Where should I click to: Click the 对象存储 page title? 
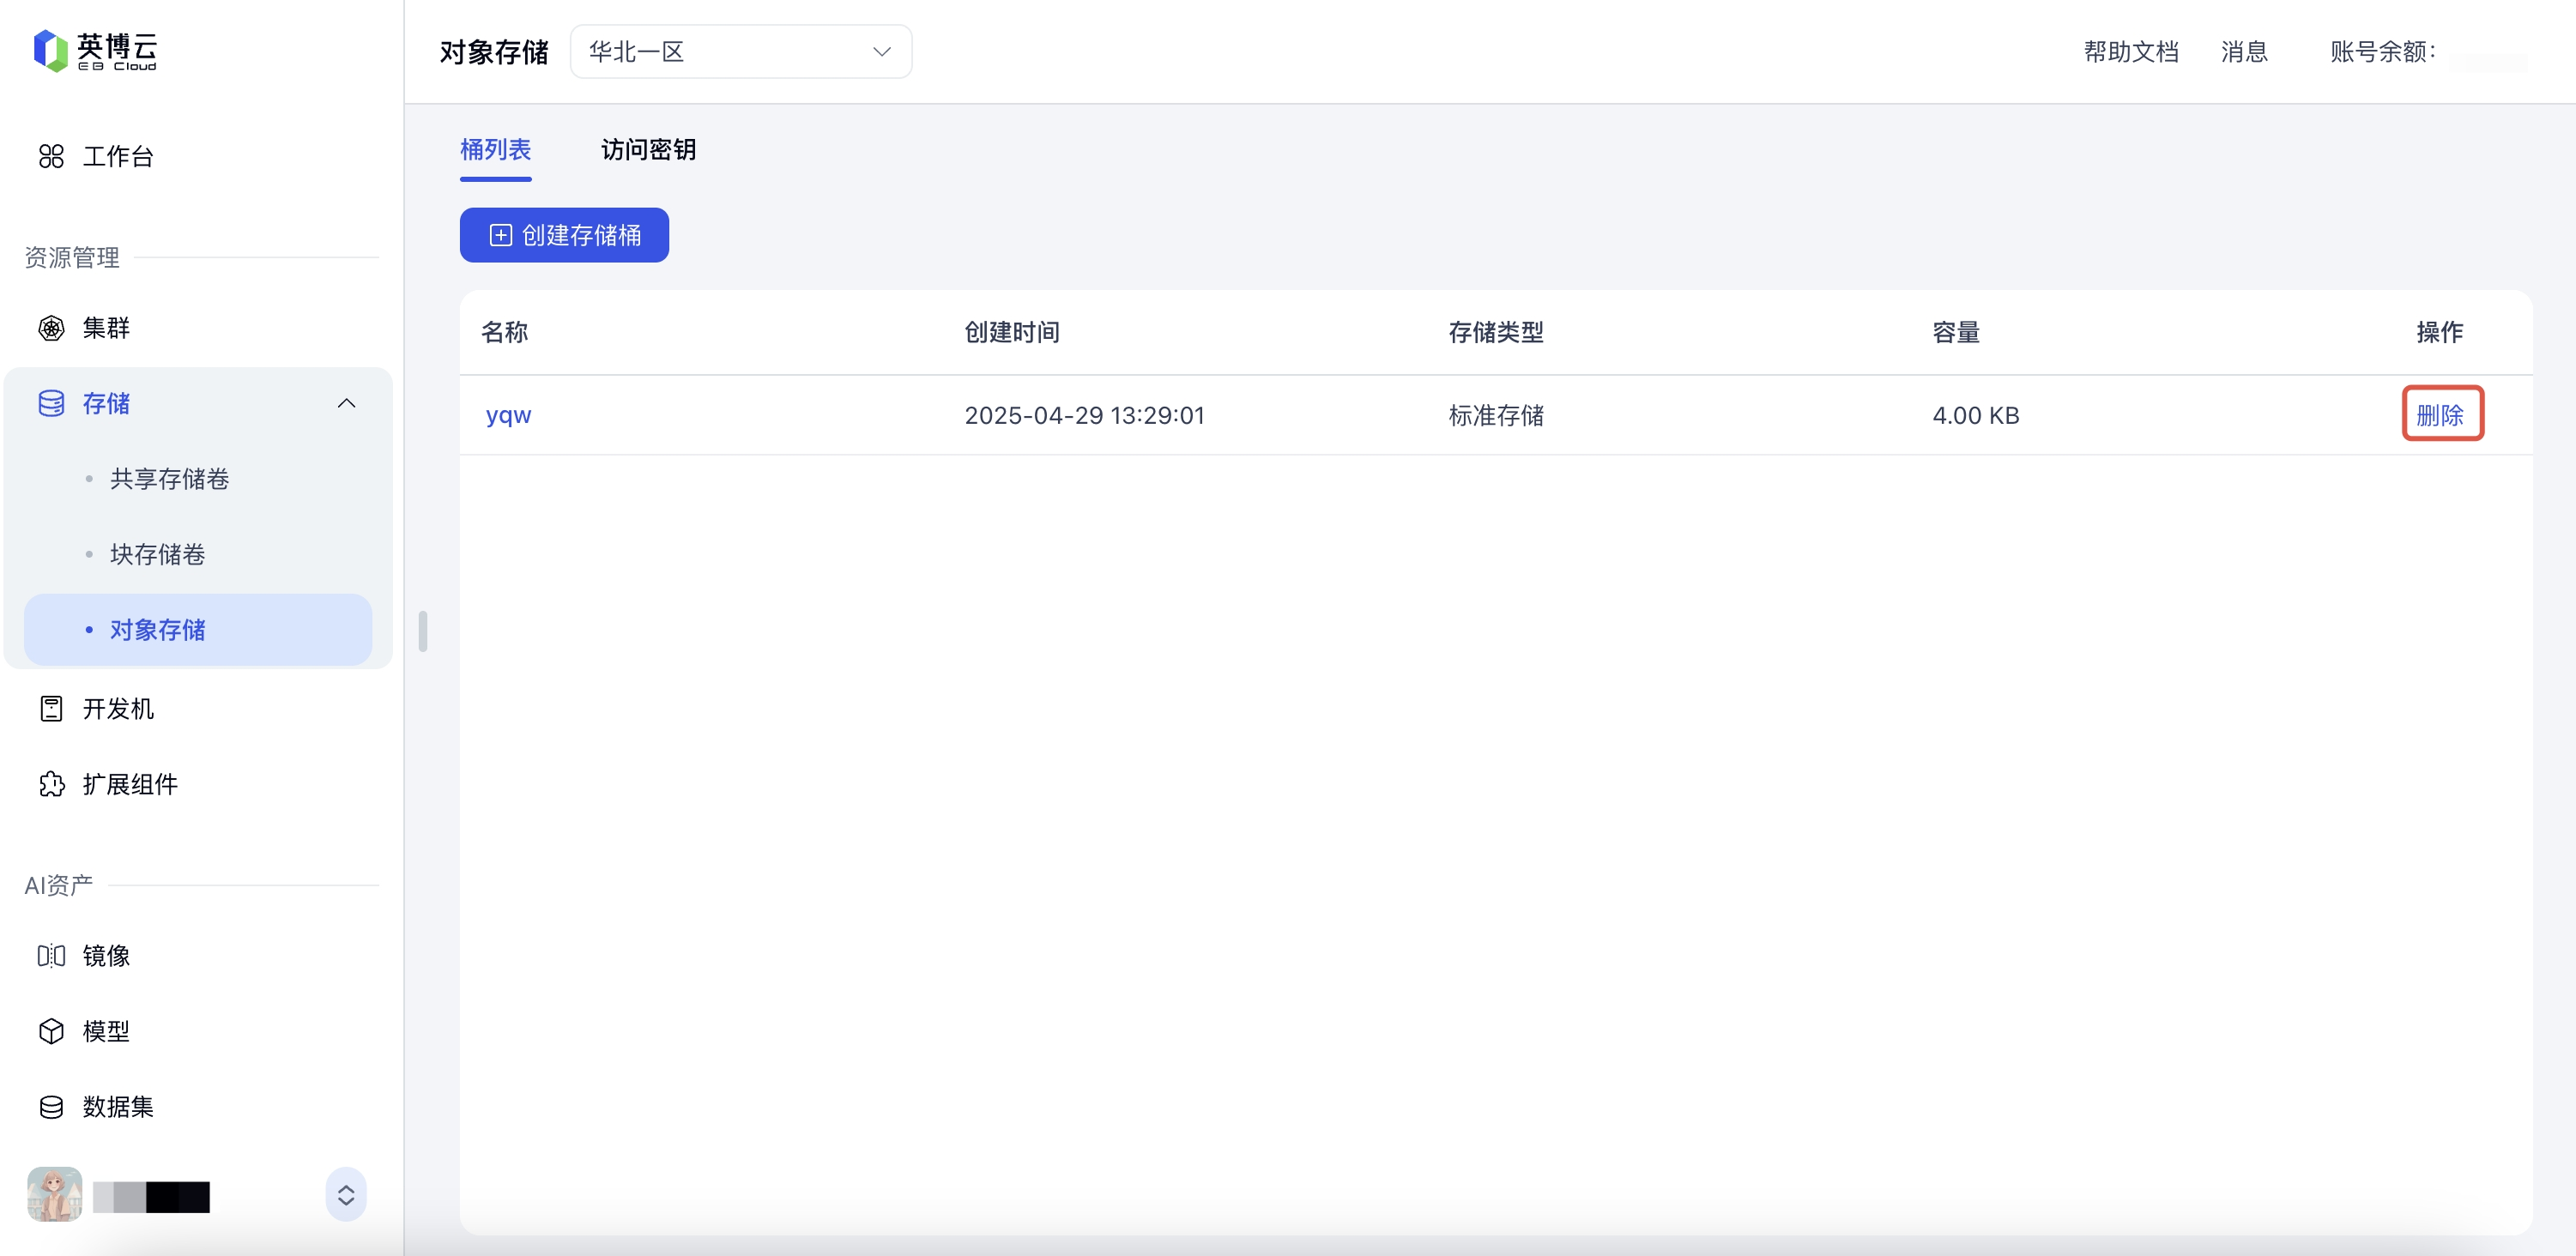(493, 51)
